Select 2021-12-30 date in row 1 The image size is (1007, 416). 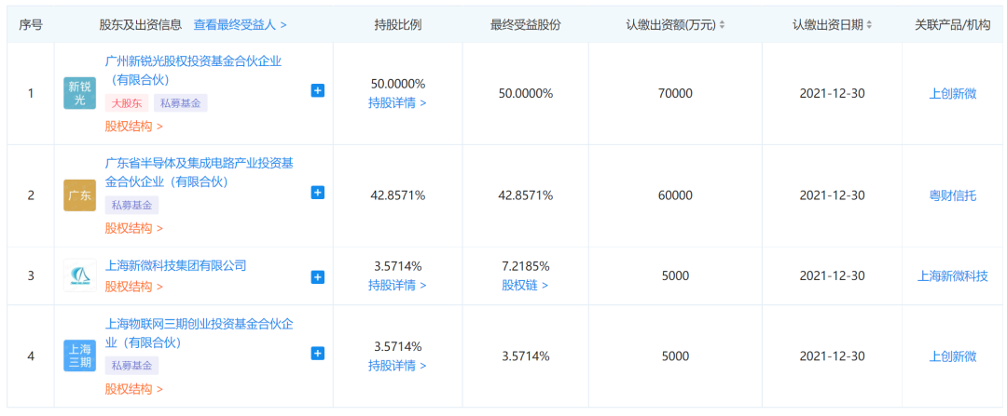(833, 94)
